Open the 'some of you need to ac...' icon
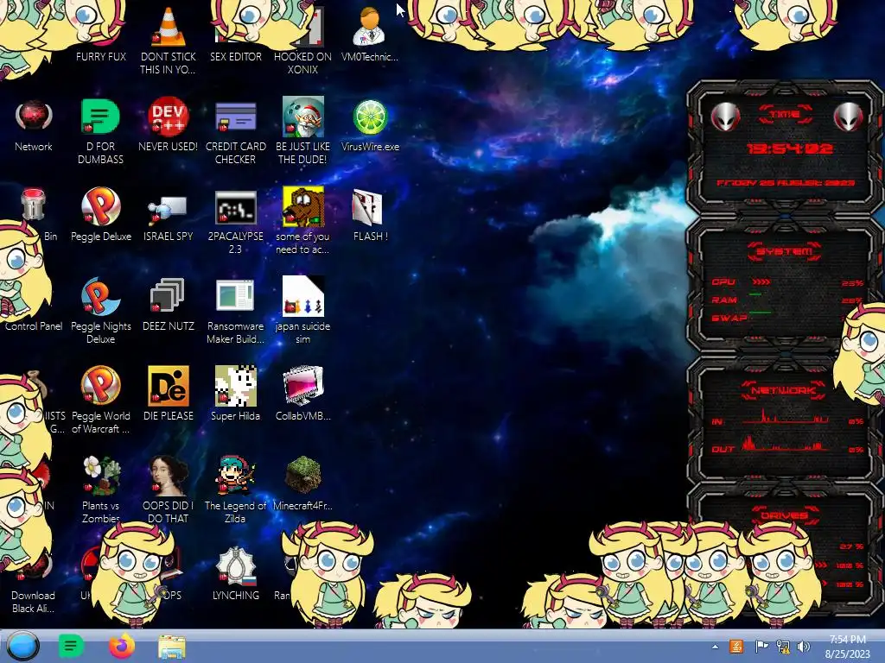This screenshot has height=663, width=885. click(x=303, y=206)
